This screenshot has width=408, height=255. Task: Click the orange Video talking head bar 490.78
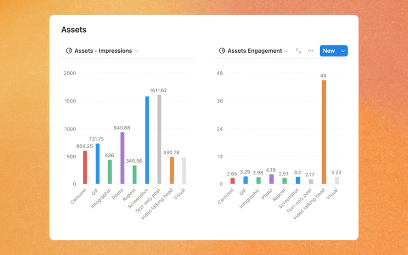(172, 171)
